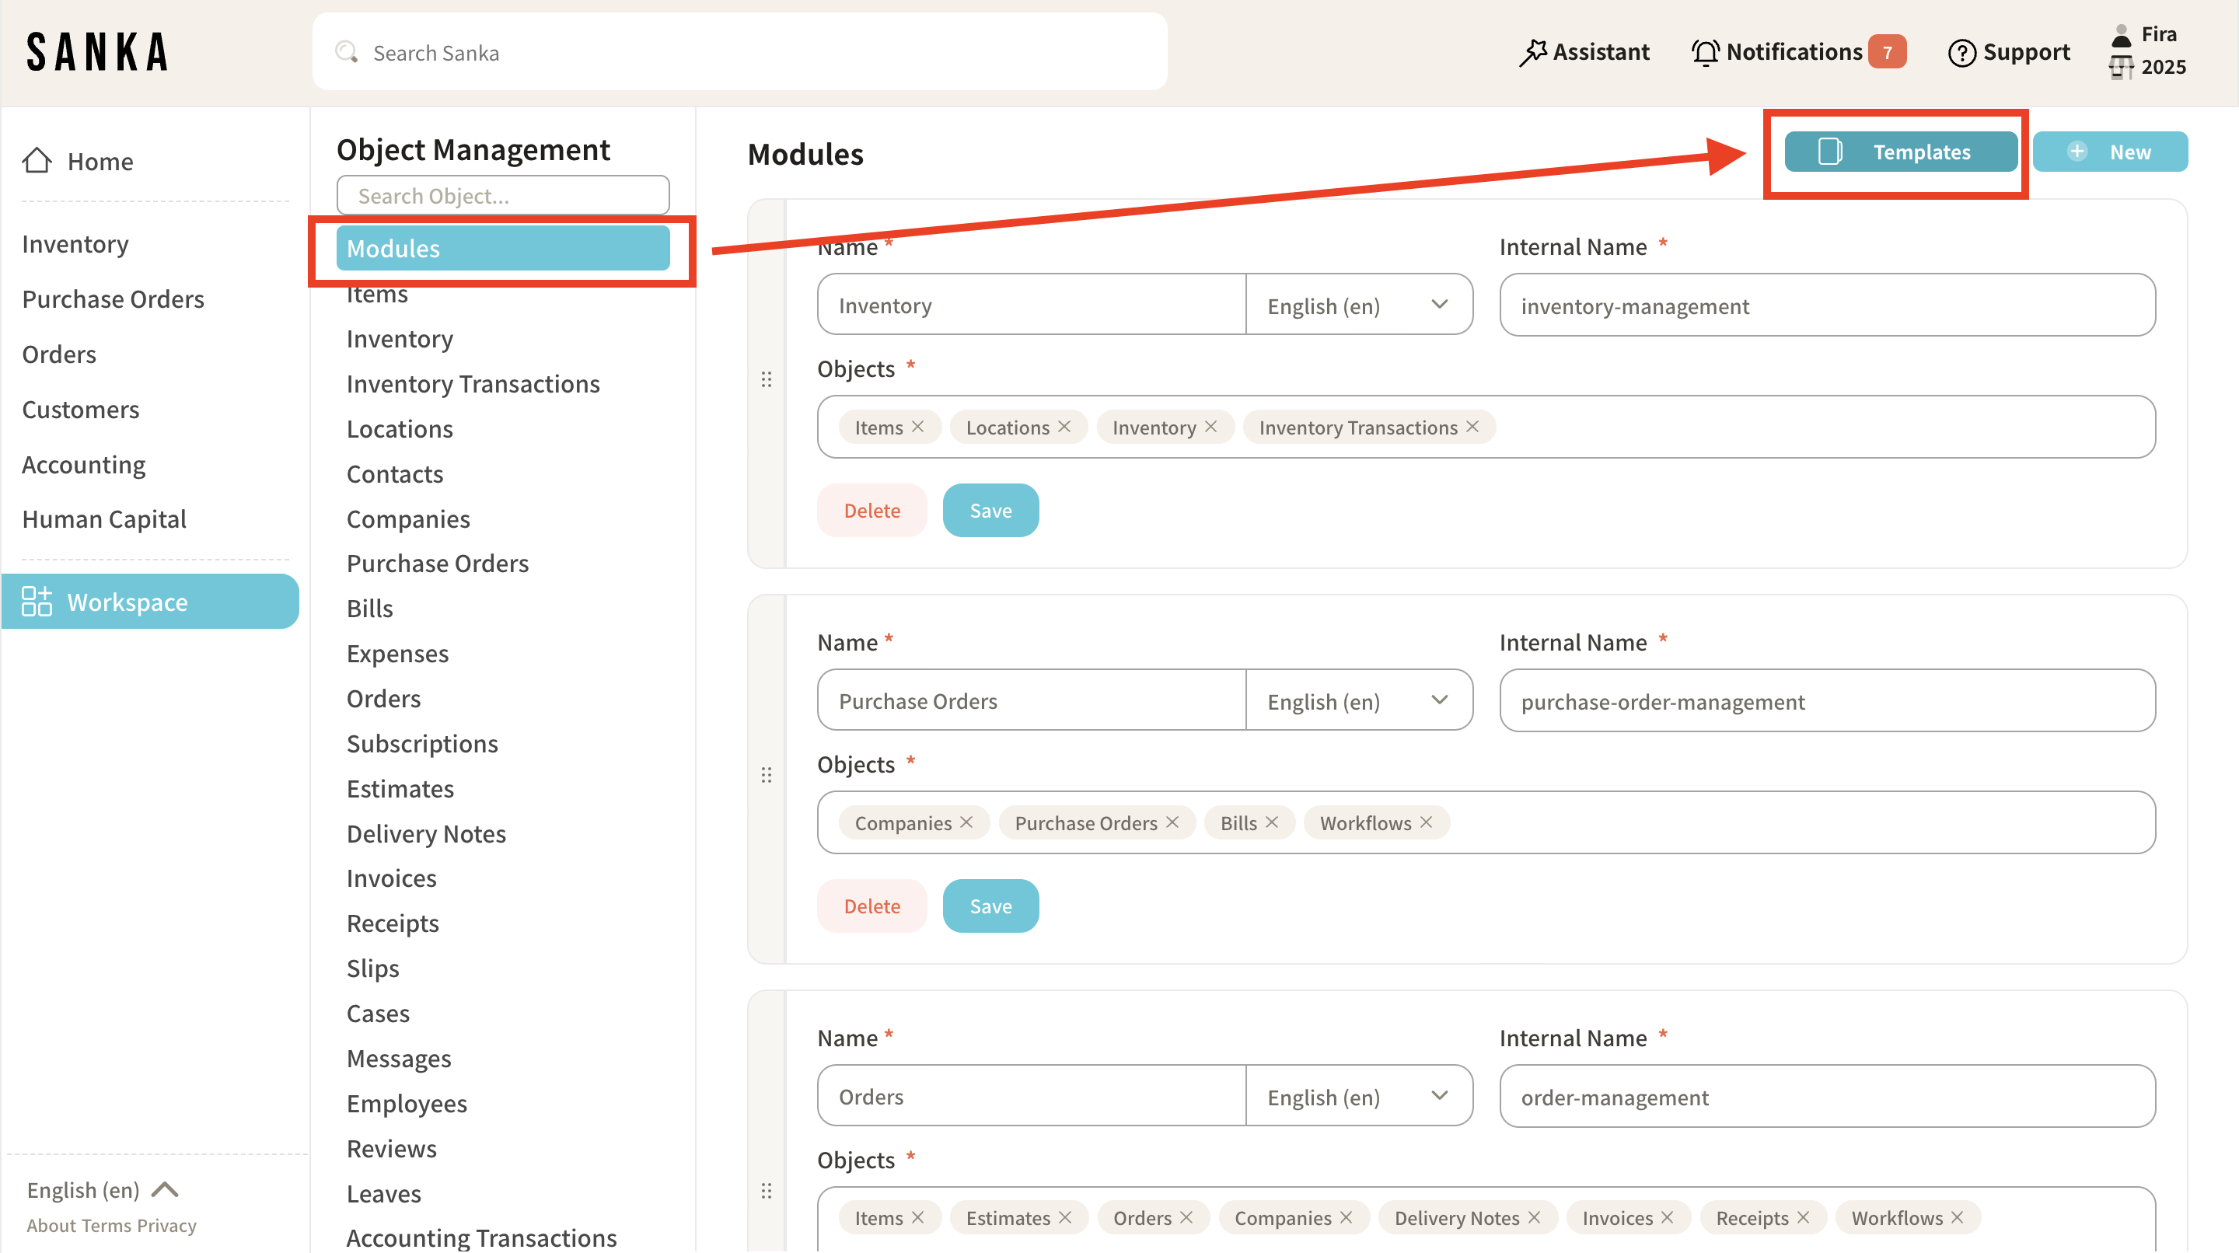The width and height of the screenshot is (2239, 1253).
Task: Click the Home house icon
Action: tap(37, 161)
